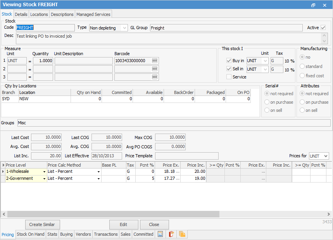Viewport: 333px width, 240px height.
Task: Open the notes list icon tab
Action: [x=160, y=234]
